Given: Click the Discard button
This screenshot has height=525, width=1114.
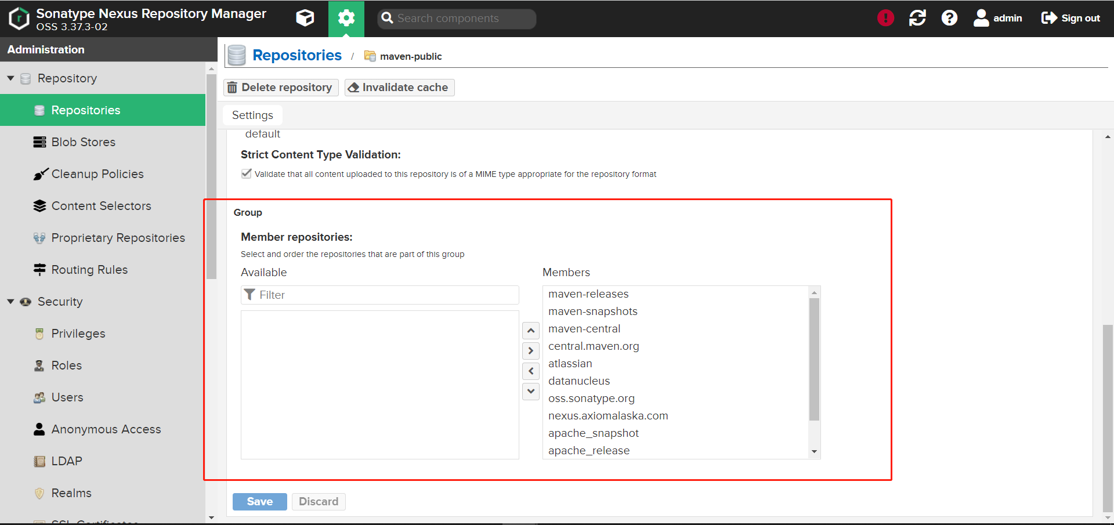Looking at the screenshot, I should pos(319,502).
